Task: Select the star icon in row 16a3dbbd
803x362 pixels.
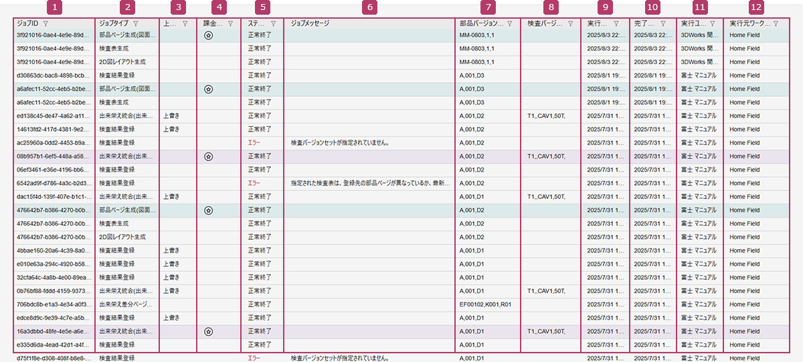Action: pyautogui.click(x=209, y=331)
